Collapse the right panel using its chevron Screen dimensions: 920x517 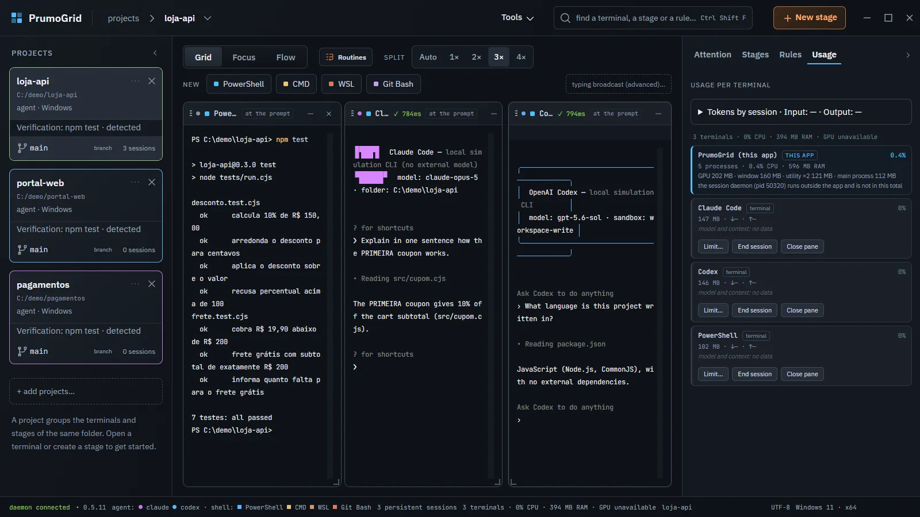908,55
